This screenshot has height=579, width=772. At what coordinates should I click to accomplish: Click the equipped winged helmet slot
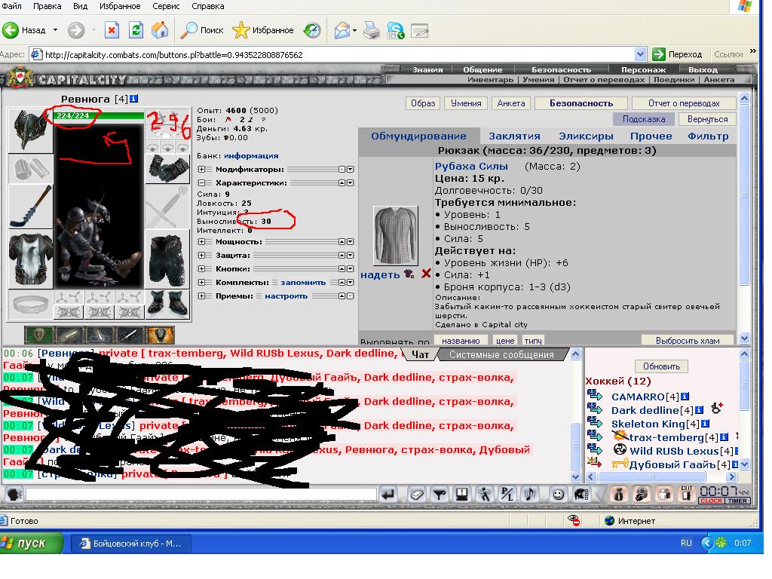[x=30, y=130]
